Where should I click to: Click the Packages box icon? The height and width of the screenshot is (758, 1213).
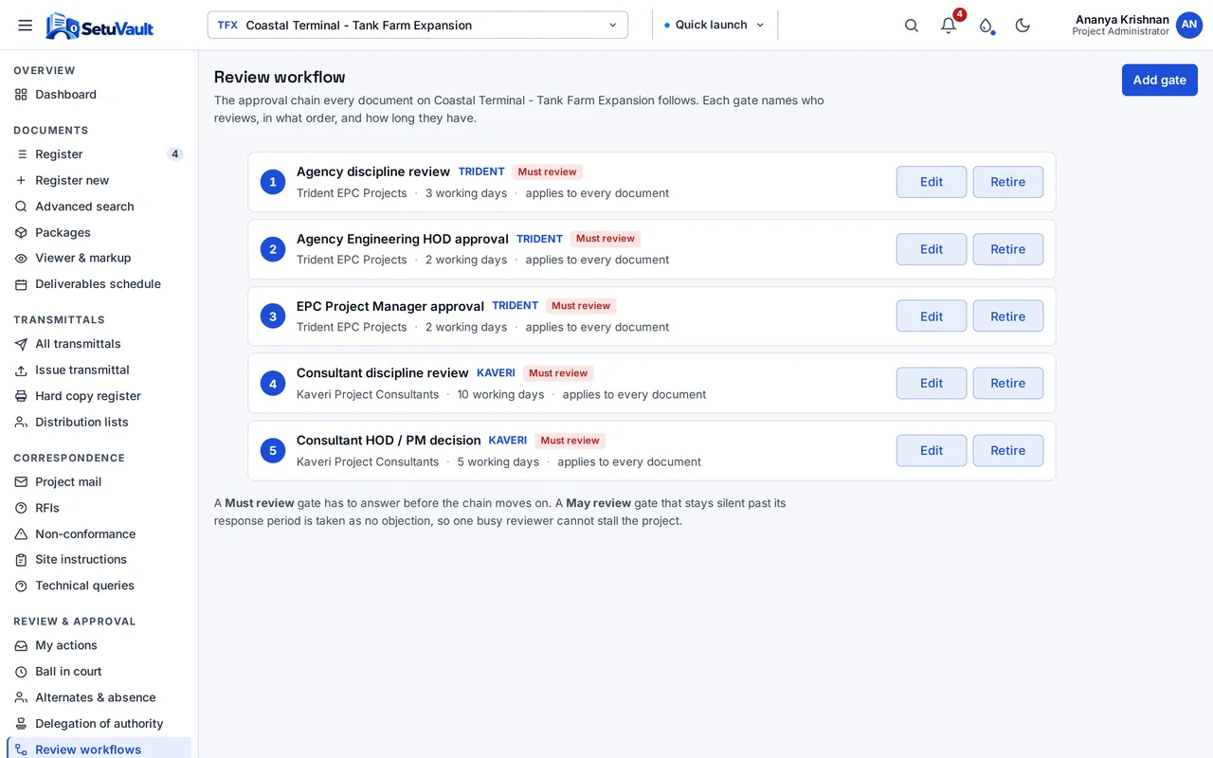[x=21, y=232]
